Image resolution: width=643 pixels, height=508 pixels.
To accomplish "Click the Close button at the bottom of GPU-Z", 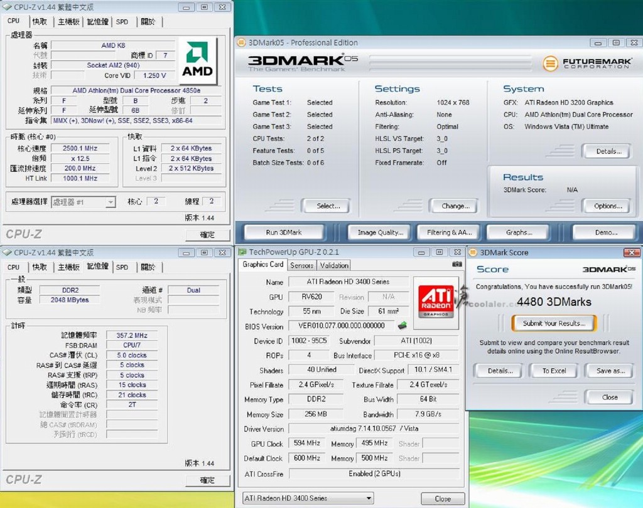I will 443,499.
